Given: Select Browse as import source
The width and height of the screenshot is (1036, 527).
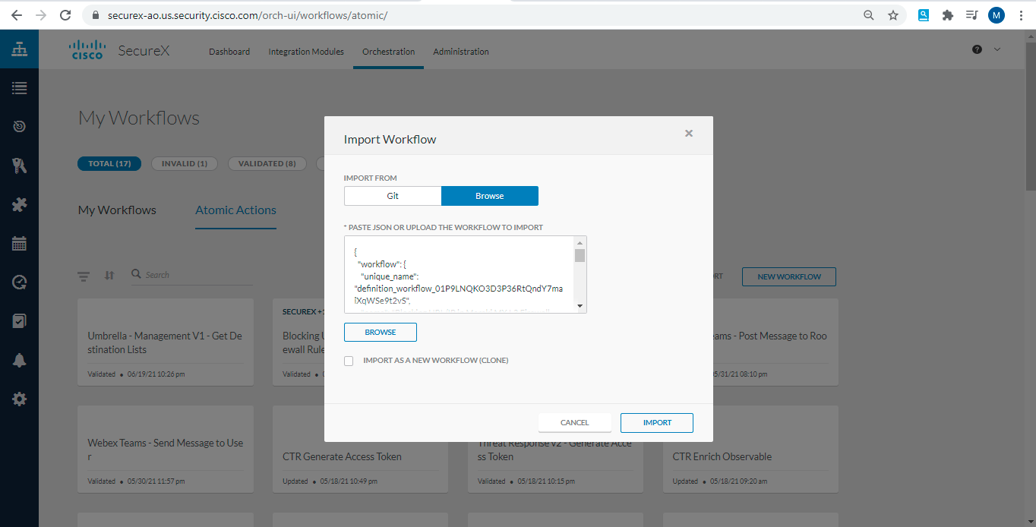Looking at the screenshot, I should pyautogui.click(x=490, y=196).
